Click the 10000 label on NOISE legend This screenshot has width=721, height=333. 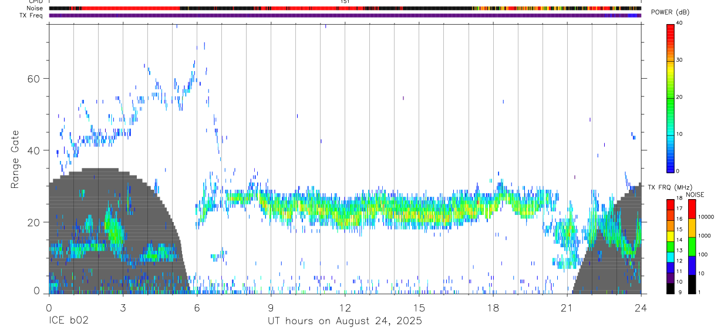706,217
